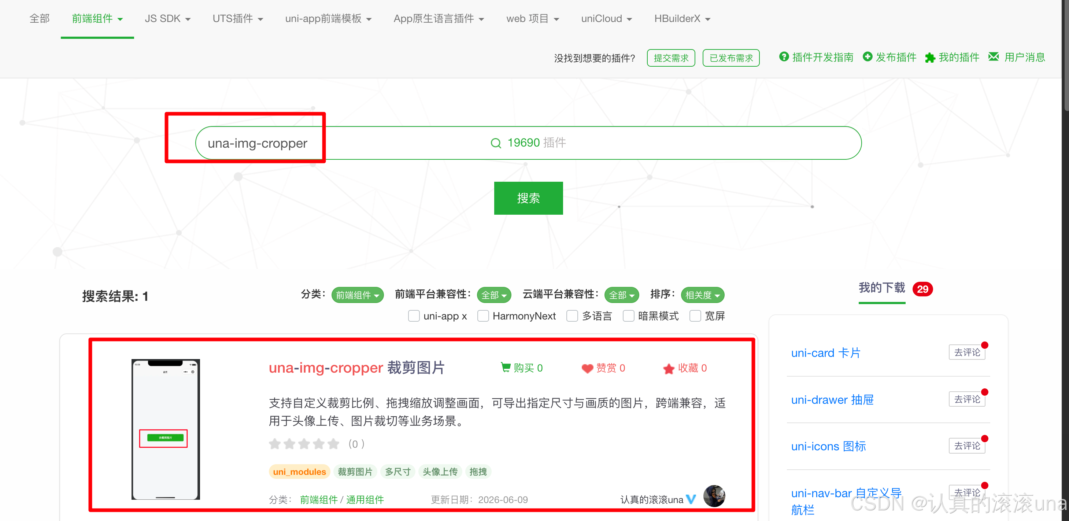Enable the 多语言 checkbox
Viewport: 1069px width, 521px height.
[572, 316]
